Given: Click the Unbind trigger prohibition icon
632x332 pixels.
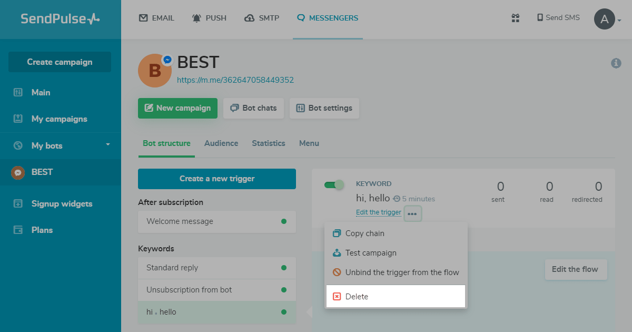Looking at the screenshot, I should [337, 272].
